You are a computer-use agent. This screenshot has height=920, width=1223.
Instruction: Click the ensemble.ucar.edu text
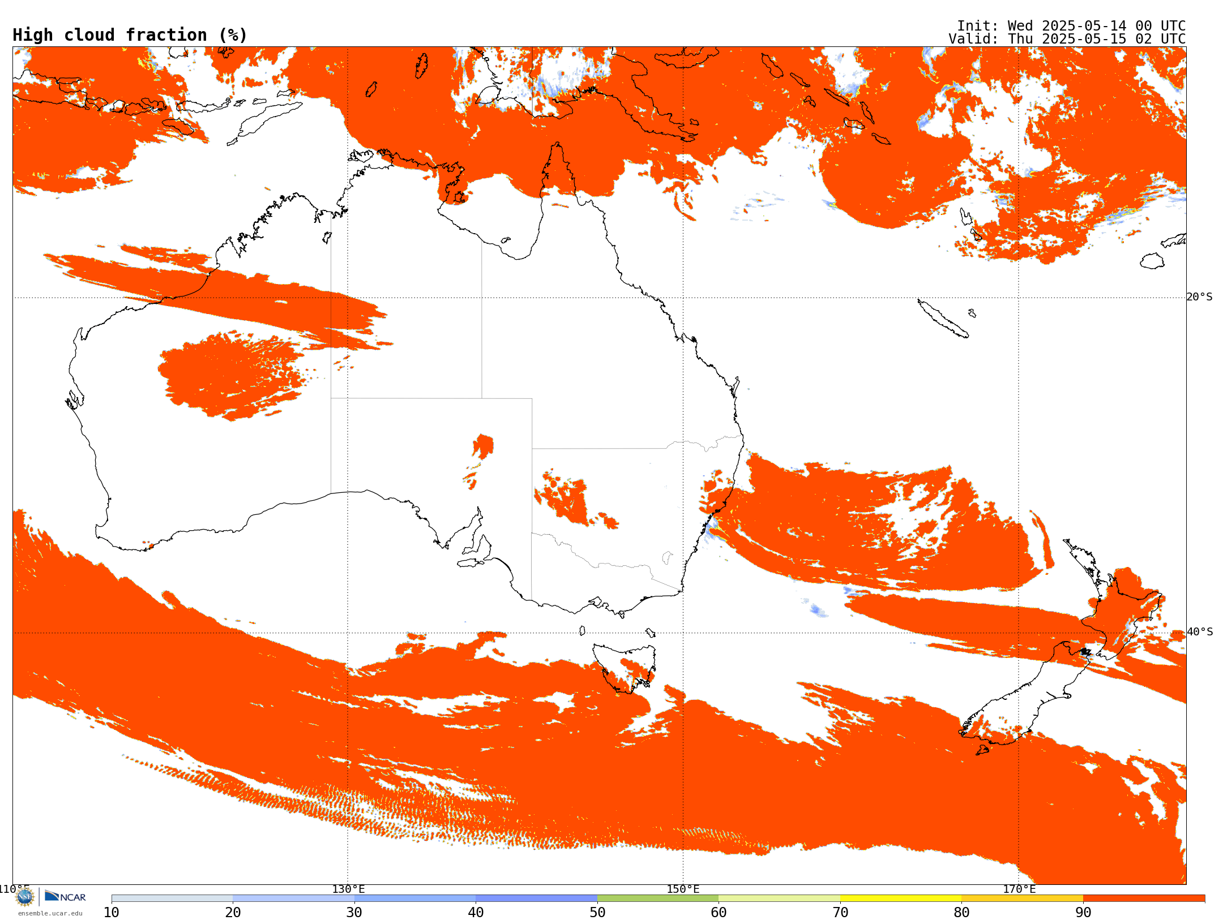[x=50, y=913]
